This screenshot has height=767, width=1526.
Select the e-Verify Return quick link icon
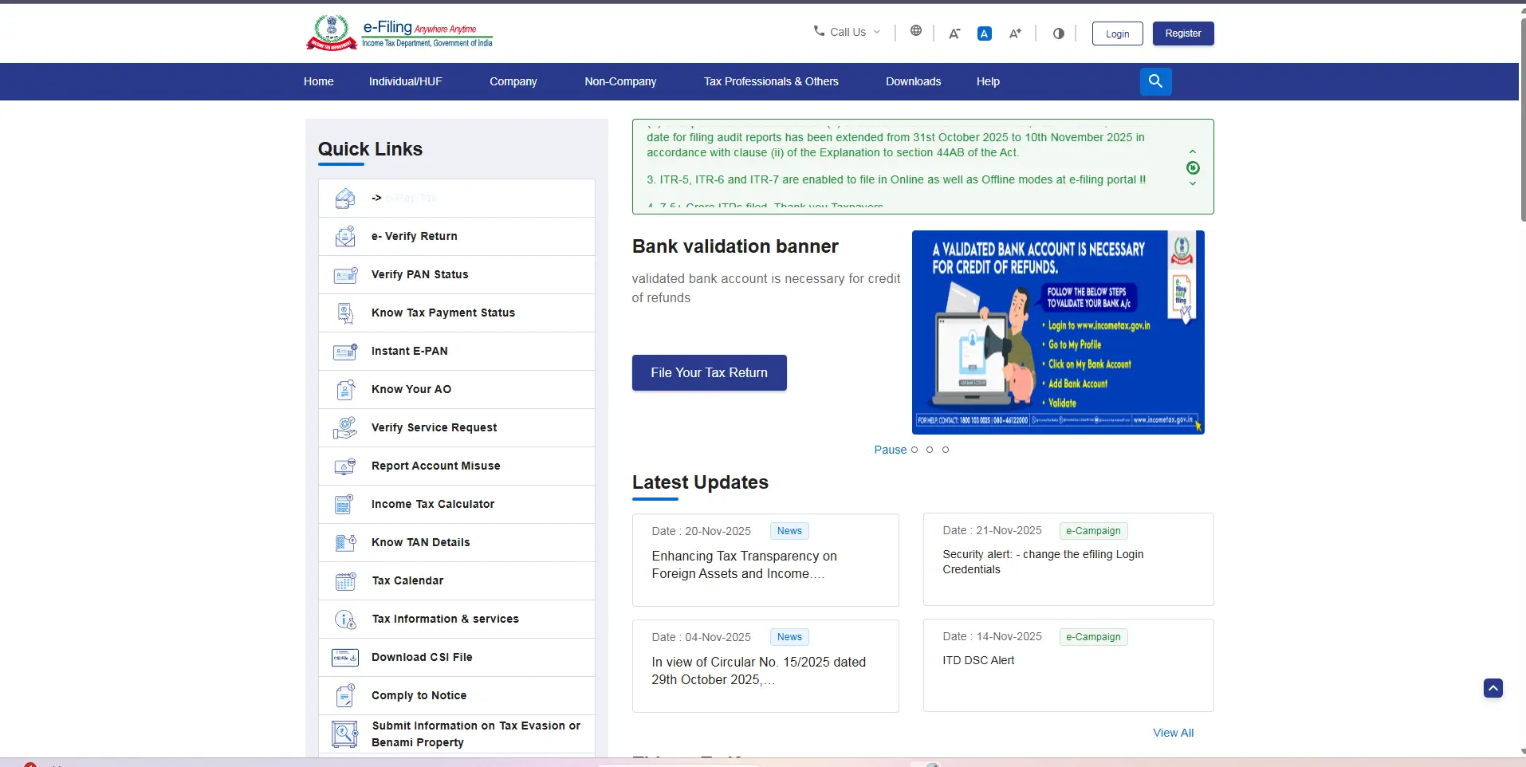pyautogui.click(x=344, y=236)
